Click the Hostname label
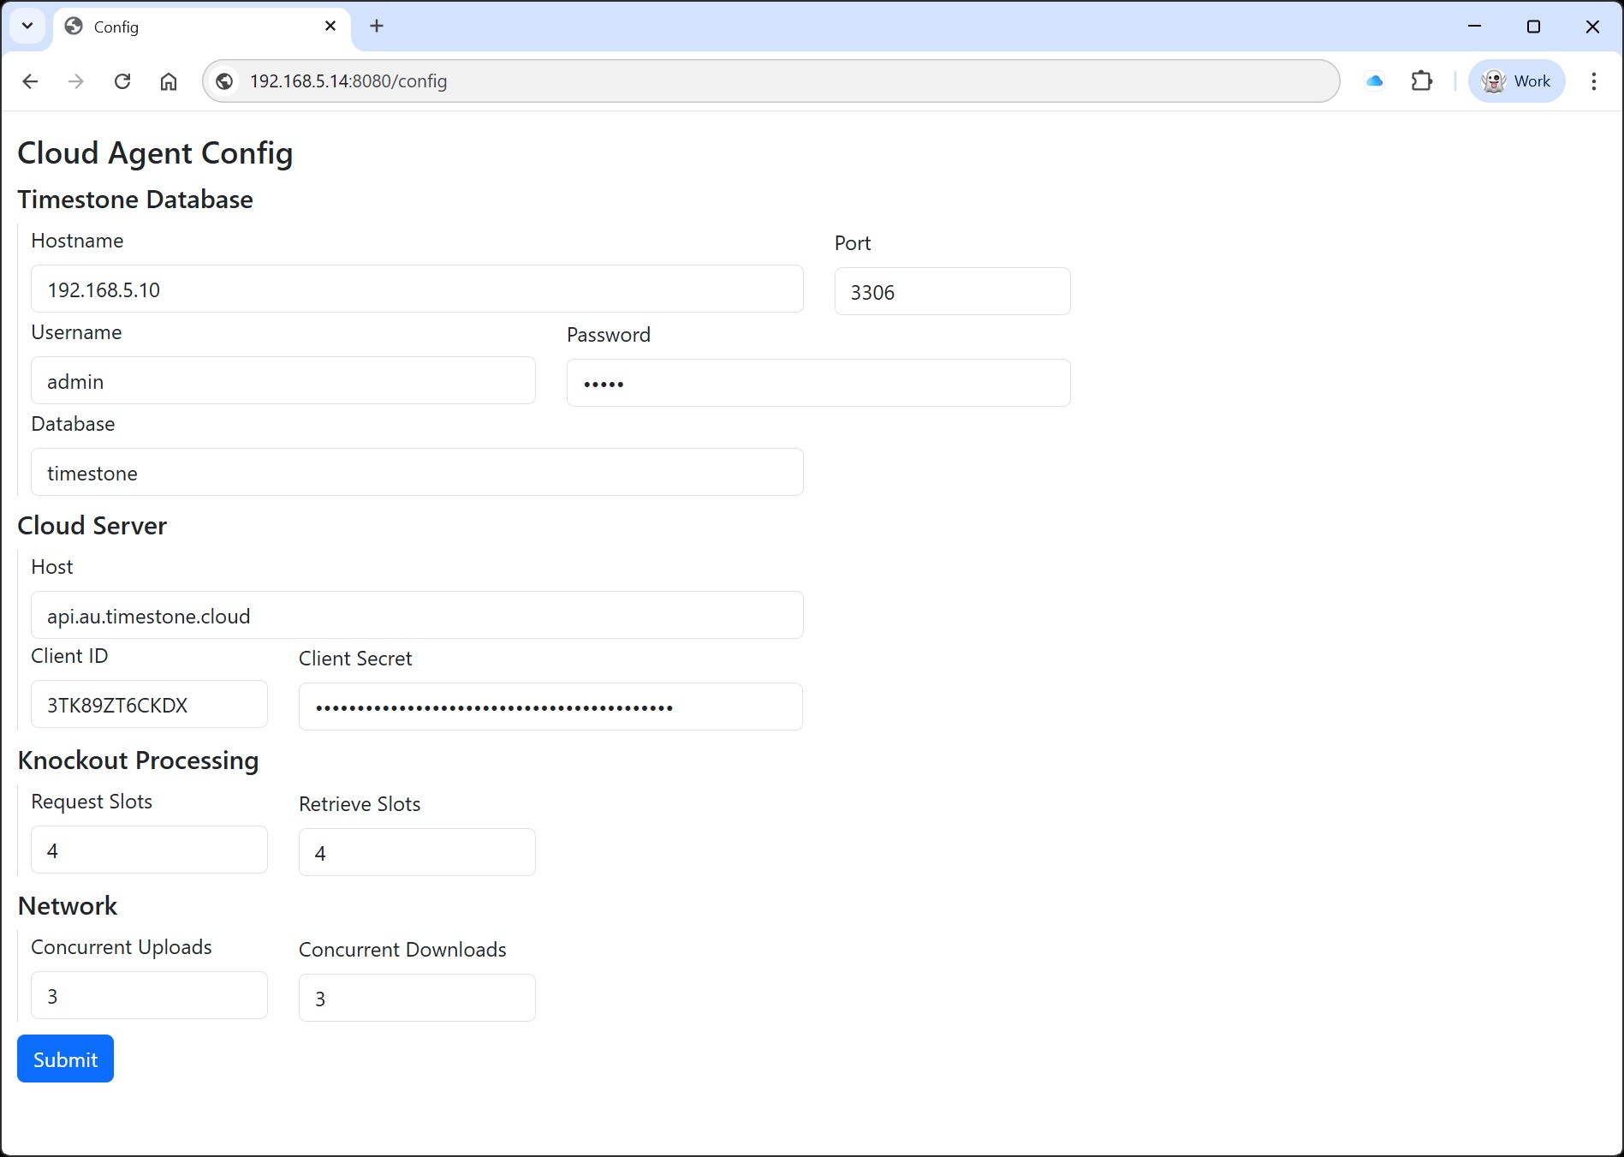The image size is (1624, 1157). tap(77, 241)
